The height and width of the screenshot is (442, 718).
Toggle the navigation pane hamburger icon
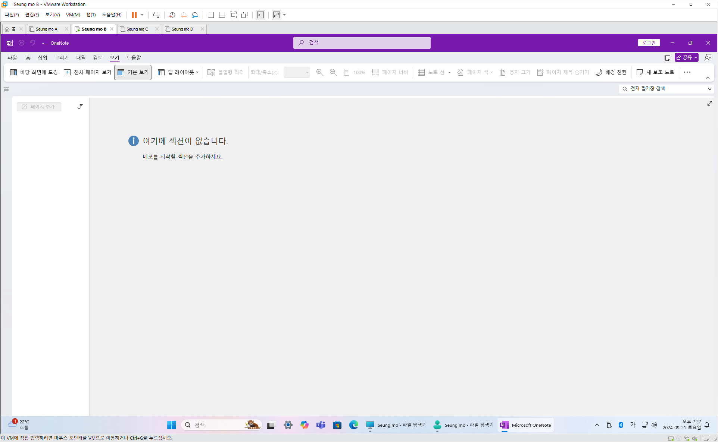tap(6, 89)
